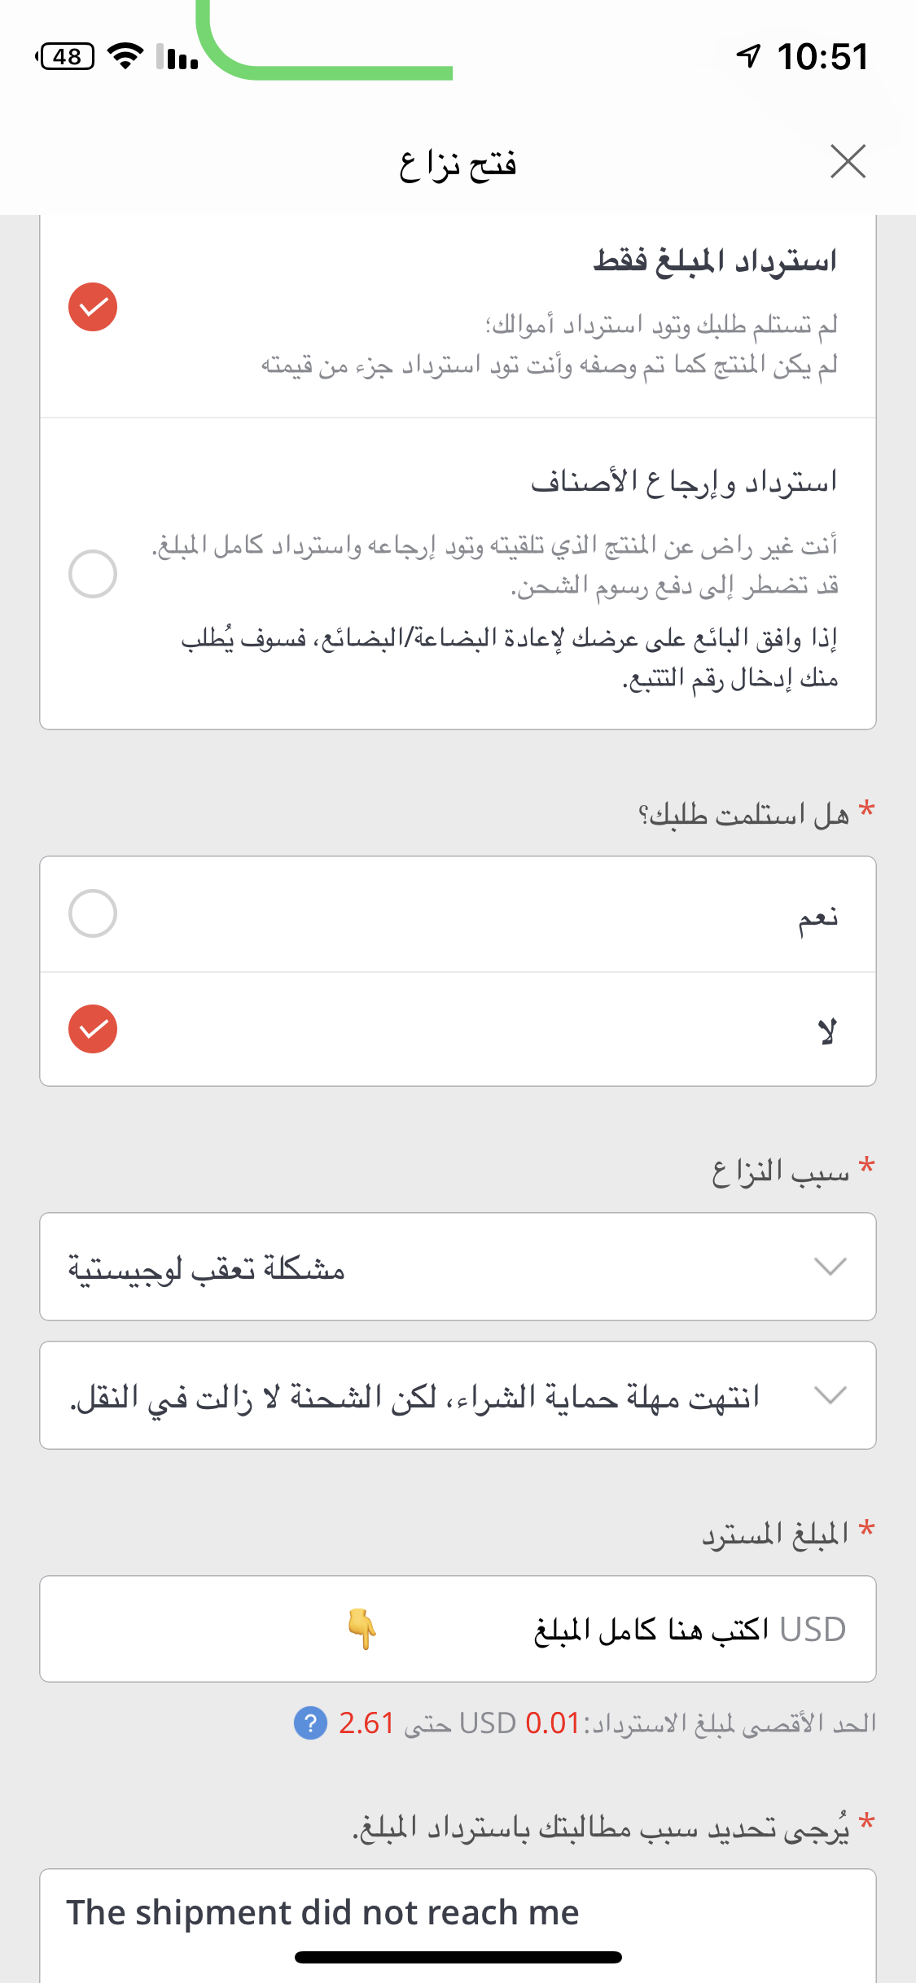Tap the استرداد المبلغ فقط heading
This screenshot has width=916, height=1983.
(x=715, y=261)
